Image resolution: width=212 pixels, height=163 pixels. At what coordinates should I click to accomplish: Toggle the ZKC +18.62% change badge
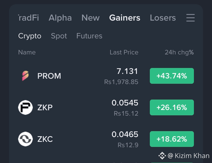click(172, 139)
